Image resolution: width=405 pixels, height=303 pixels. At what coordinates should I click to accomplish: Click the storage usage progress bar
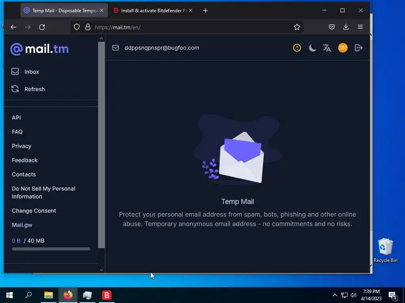tap(51, 249)
